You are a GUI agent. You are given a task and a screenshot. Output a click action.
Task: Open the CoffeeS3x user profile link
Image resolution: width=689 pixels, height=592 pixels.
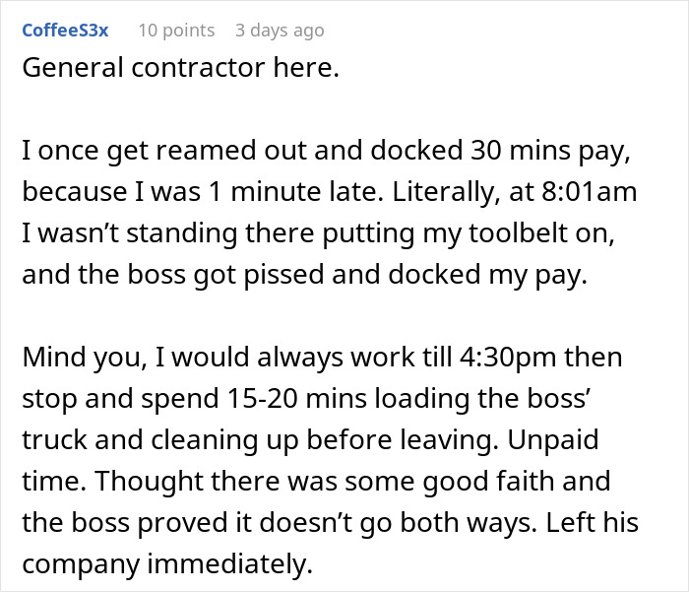click(65, 31)
